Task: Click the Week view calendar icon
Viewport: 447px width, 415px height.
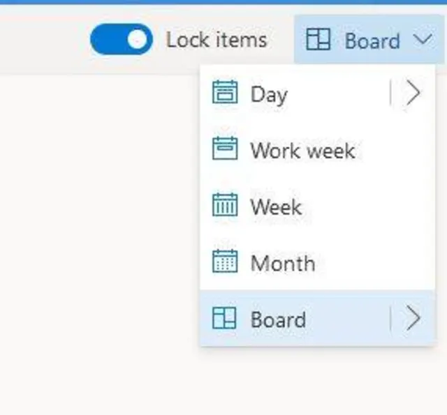Action: [225, 206]
